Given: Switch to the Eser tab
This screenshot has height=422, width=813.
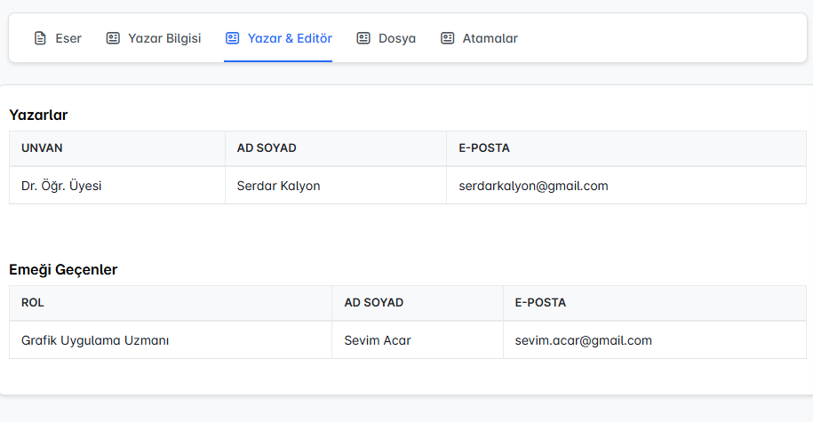Looking at the screenshot, I should [68, 38].
